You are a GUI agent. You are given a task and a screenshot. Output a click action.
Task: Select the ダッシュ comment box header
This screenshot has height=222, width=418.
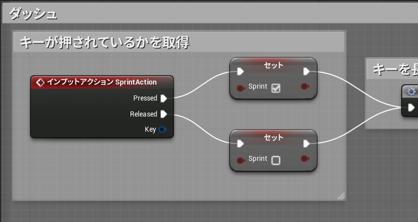[210, 13]
